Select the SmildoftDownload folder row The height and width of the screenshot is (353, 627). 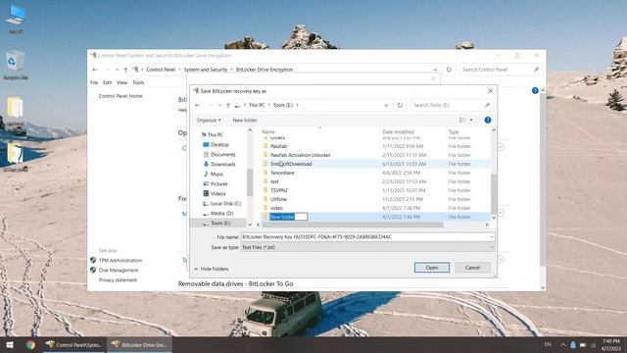(375, 164)
